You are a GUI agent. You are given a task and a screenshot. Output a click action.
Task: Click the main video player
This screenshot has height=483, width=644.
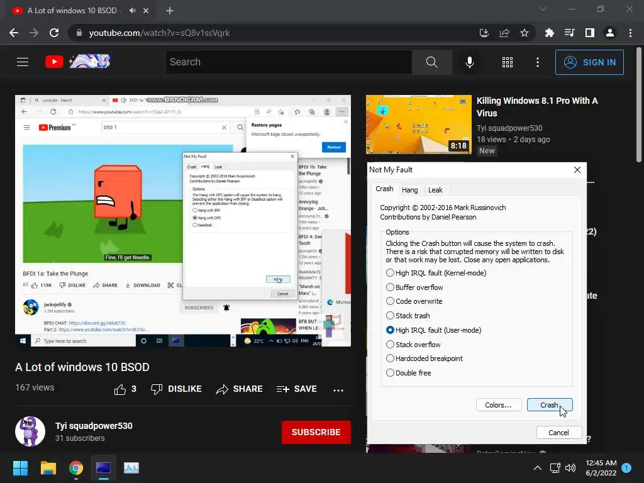(x=183, y=221)
